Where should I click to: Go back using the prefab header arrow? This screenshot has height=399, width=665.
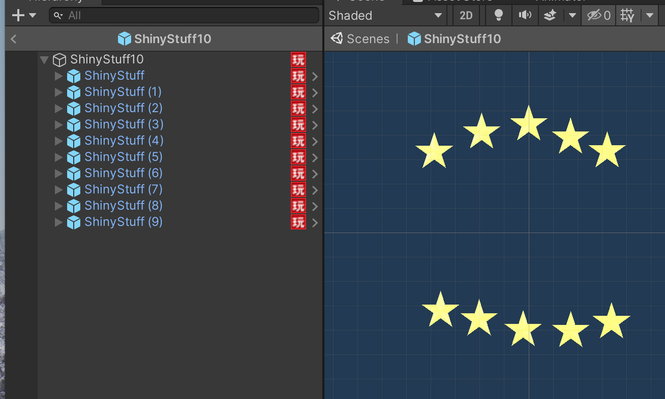[x=14, y=39]
